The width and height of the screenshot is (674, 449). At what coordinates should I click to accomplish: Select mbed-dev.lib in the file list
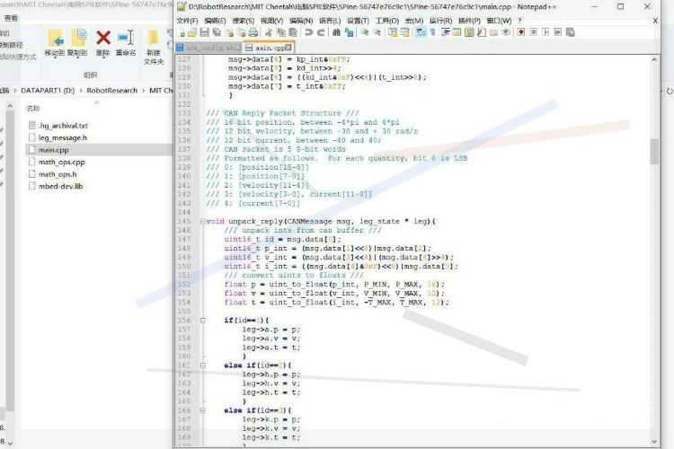click(x=60, y=187)
